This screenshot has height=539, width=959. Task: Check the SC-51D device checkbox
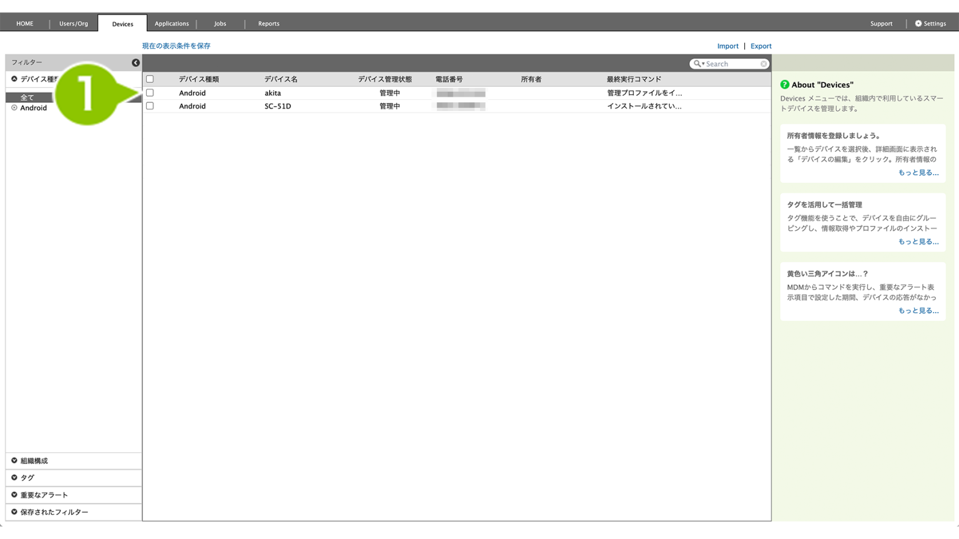[x=150, y=106]
